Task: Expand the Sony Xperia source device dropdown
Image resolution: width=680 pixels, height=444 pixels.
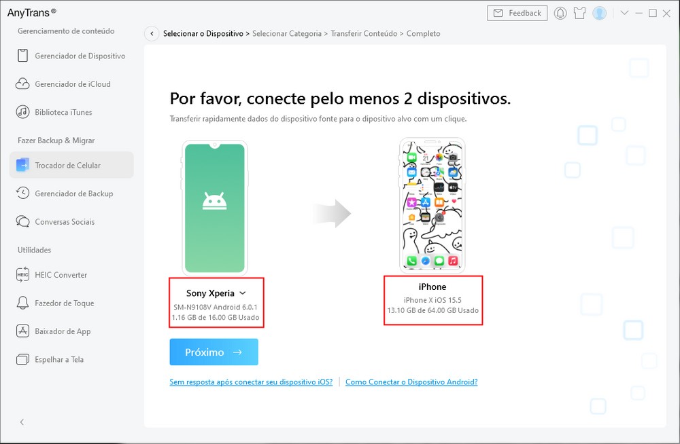Action: pyautogui.click(x=243, y=294)
